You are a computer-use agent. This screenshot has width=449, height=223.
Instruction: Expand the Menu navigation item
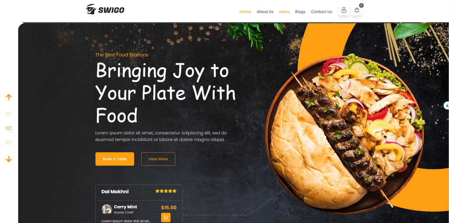(284, 12)
